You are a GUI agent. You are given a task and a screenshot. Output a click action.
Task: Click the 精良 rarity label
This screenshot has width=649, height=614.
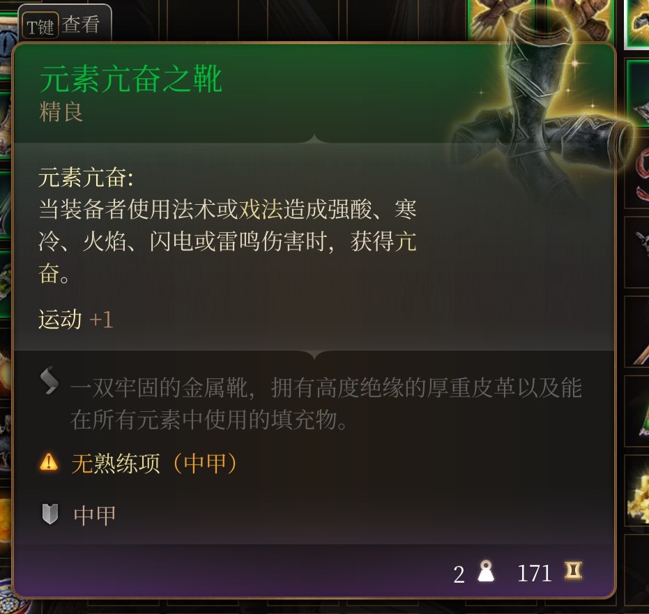tap(61, 112)
